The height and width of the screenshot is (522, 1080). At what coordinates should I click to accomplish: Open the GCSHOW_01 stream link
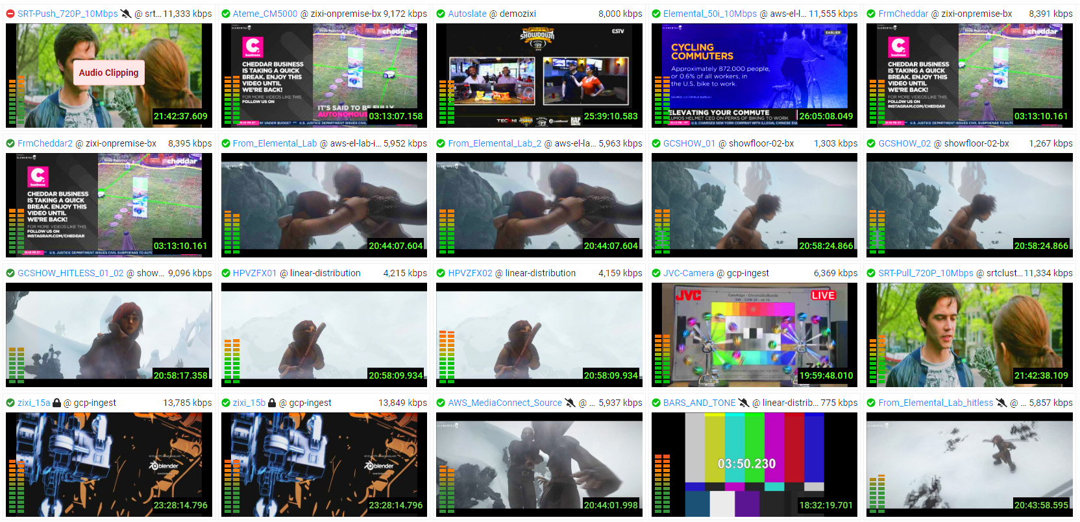coord(689,143)
